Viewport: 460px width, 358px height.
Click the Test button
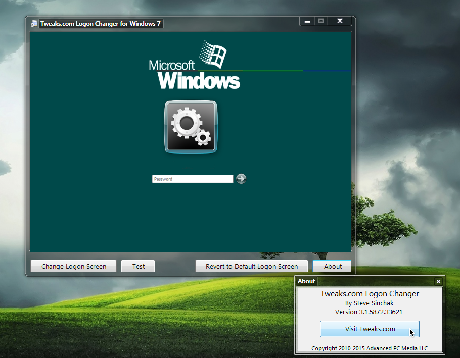138,266
